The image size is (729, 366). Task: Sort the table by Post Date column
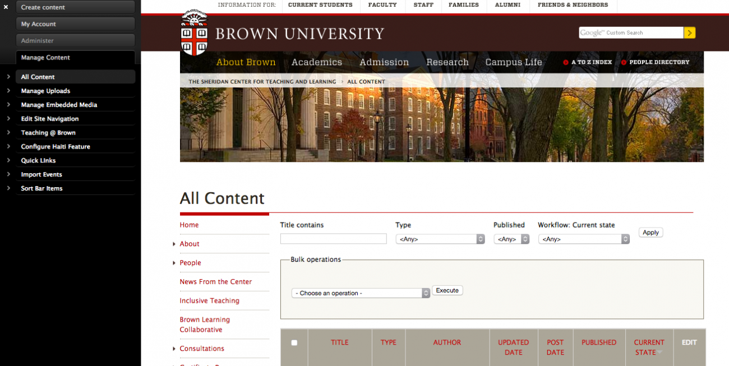555,348
